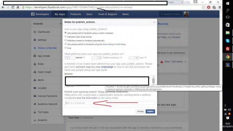Open File Explorer from taskbar

(x=228, y=33)
